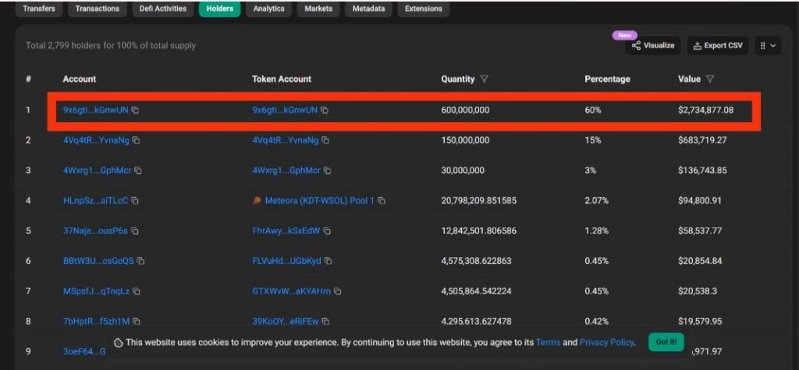Click the Visualize button
The width and height of the screenshot is (799, 370).
pyautogui.click(x=653, y=46)
